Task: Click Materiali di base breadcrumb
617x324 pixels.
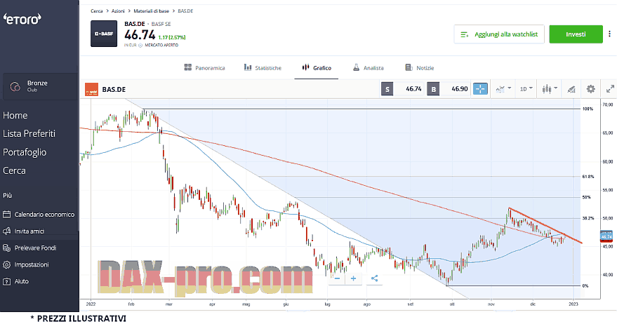Action: pyautogui.click(x=151, y=11)
